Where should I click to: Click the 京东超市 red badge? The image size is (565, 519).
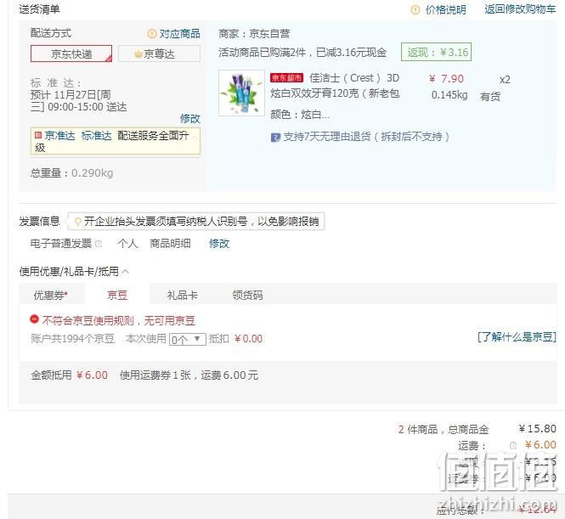pyautogui.click(x=287, y=78)
